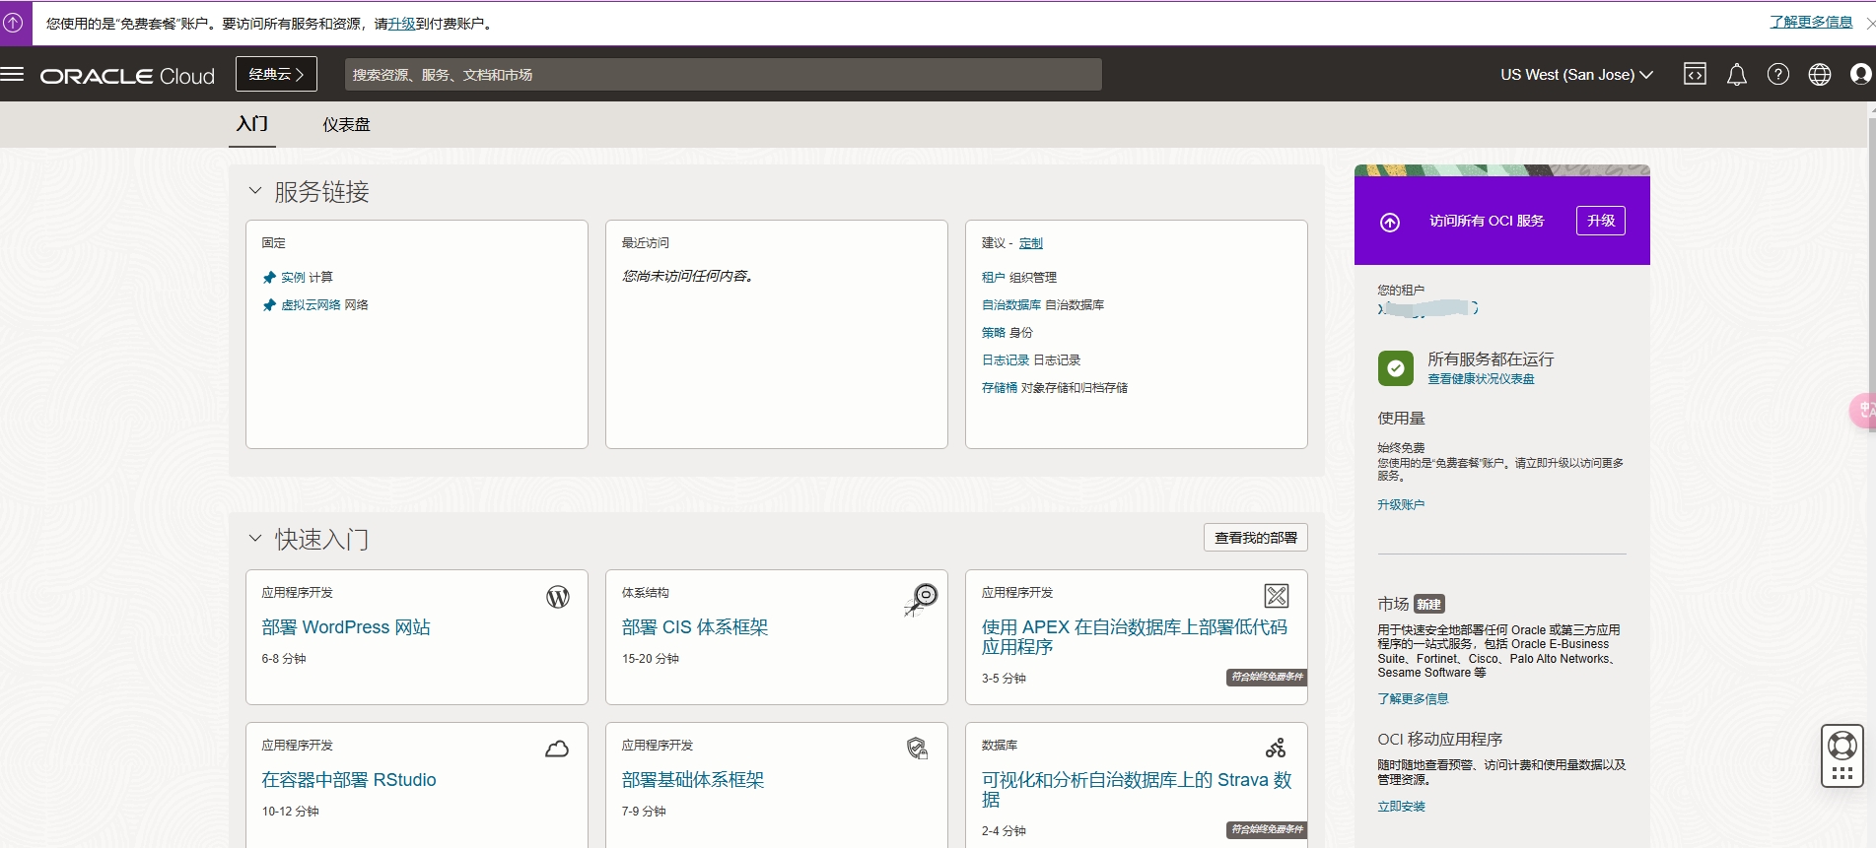Switch to the 仪表盘 tab
Viewport: 1876px width, 848px height.
point(347,125)
